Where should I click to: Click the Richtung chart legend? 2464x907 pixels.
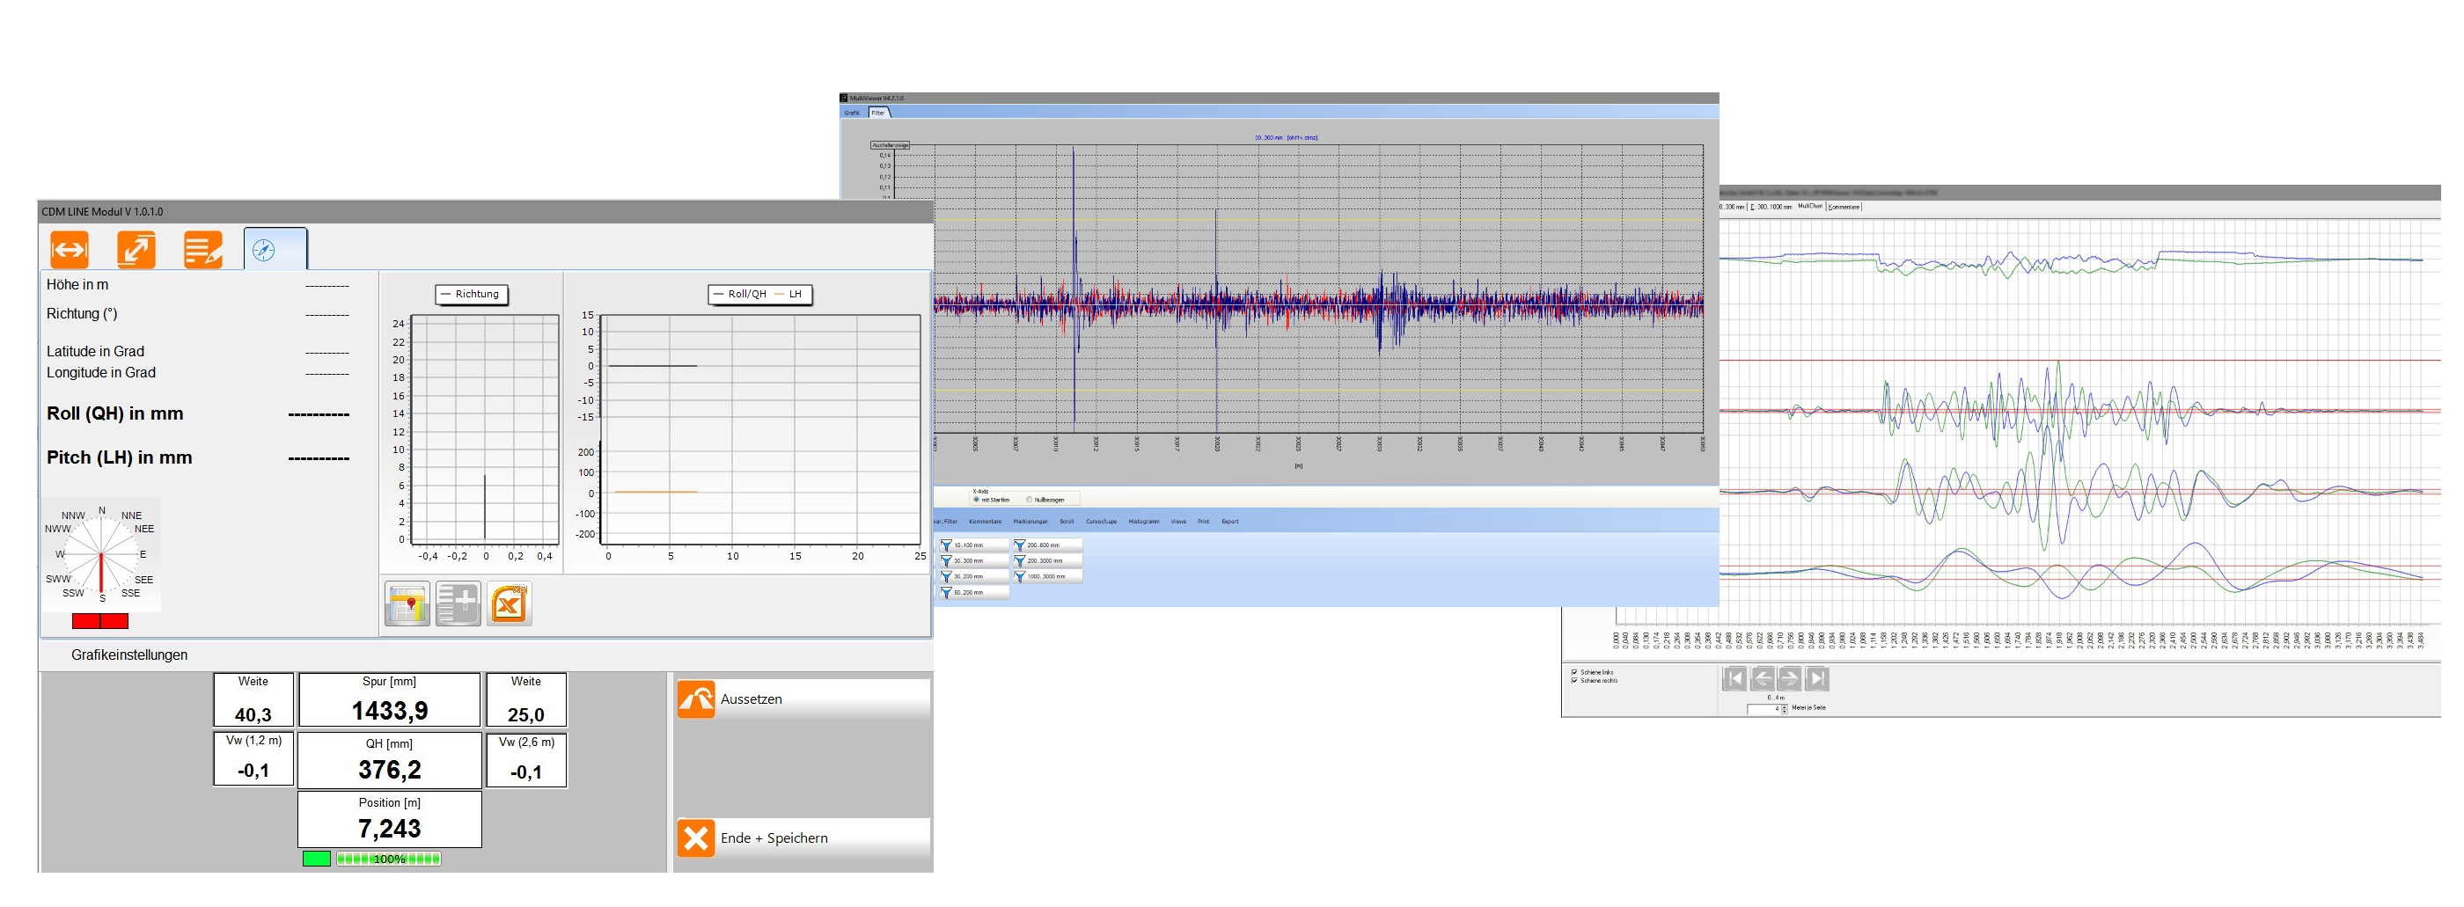click(472, 295)
